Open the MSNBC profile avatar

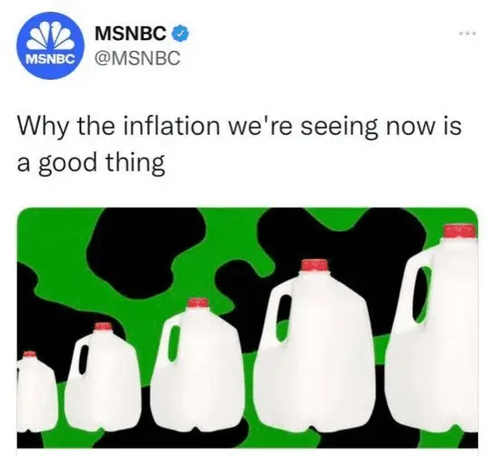tap(51, 45)
